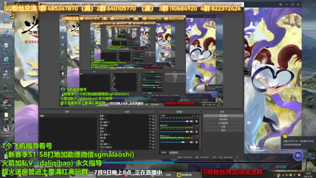Screen dimensions: 316x178
Task: Click the CPU usage and fps status entry
Action: tap(223, 157)
